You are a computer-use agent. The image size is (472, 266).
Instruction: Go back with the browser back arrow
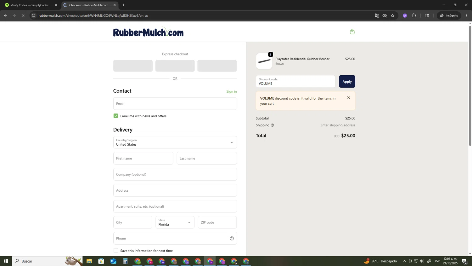(x=5, y=15)
